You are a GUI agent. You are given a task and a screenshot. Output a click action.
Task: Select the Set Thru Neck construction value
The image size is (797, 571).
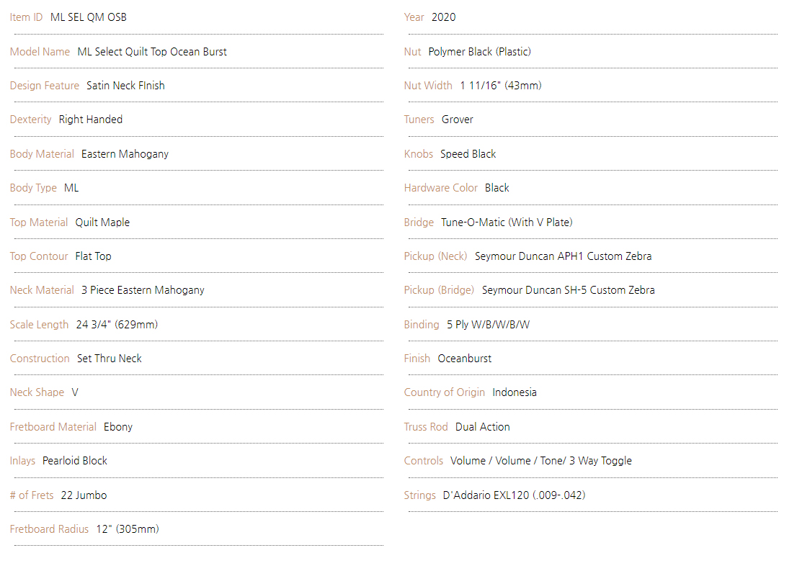click(x=110, y=359)
